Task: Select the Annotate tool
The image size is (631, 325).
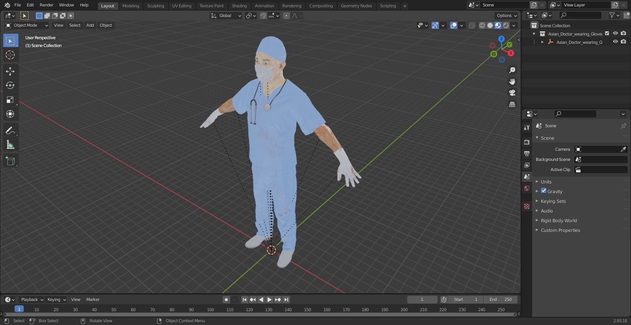Action: click(x=10, y=130)
